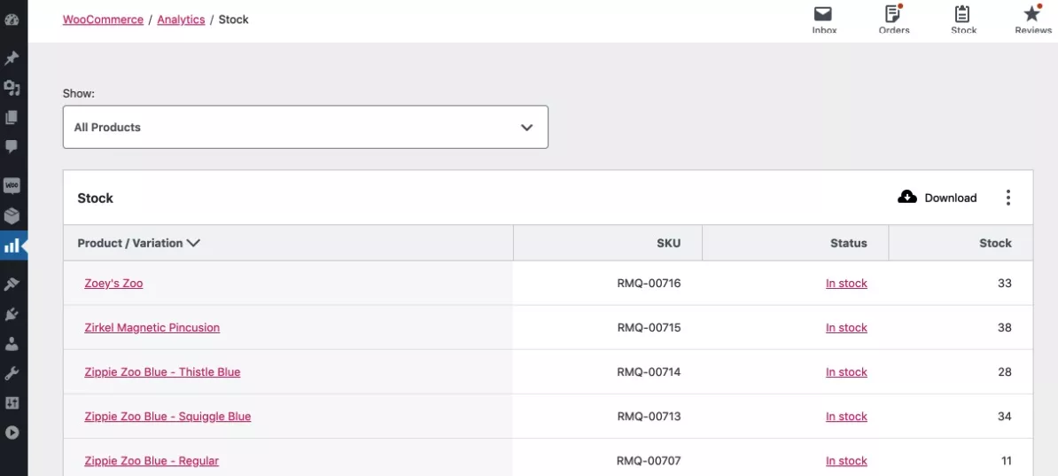
Task: Open Zirkel Magnetic Pincusion product link
Action: [152, 328]
